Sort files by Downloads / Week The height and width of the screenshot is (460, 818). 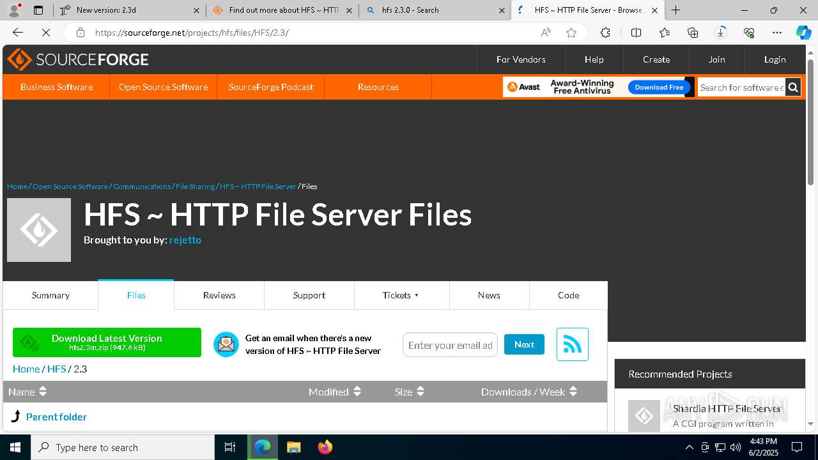pos(529,392)
